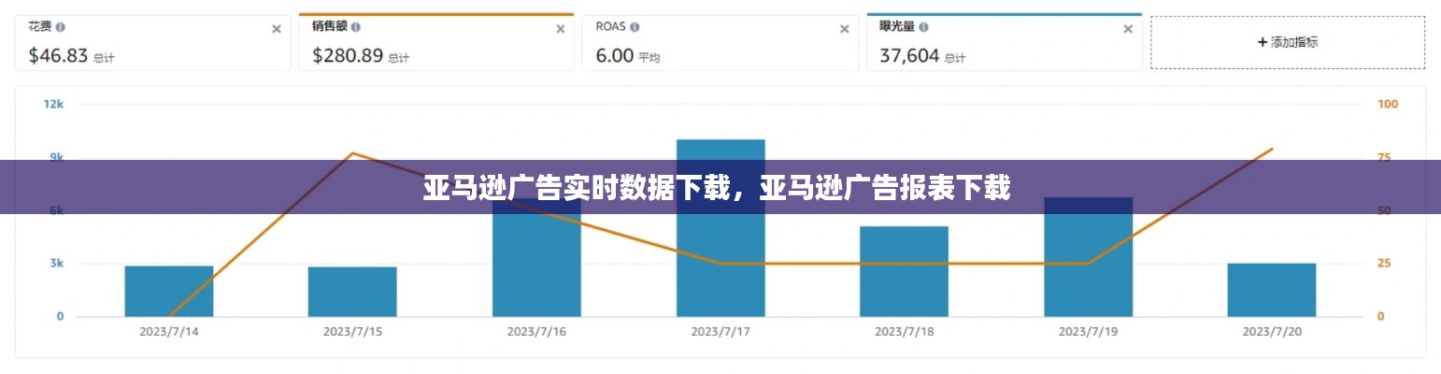Click the 添加指标 button
The height and width of the screenshot is (374, 1441).
click(1287, 42)
